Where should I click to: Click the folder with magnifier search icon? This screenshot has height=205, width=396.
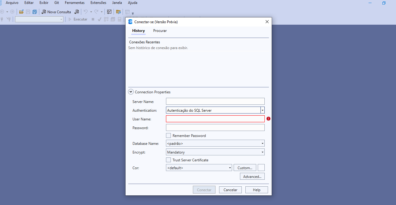click(x=118, y=12)
